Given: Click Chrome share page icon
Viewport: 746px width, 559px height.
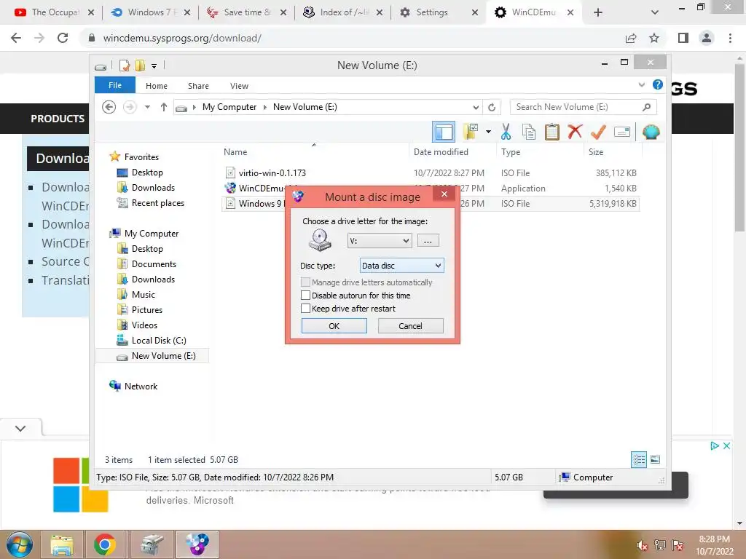Looking at the screenshot, I should (631, 38).
